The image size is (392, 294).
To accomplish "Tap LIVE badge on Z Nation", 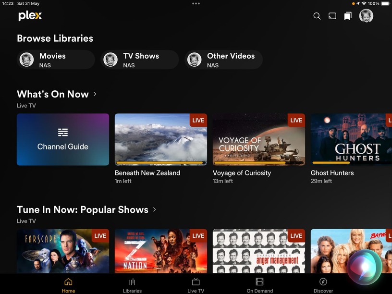I will tap(198, 236).
